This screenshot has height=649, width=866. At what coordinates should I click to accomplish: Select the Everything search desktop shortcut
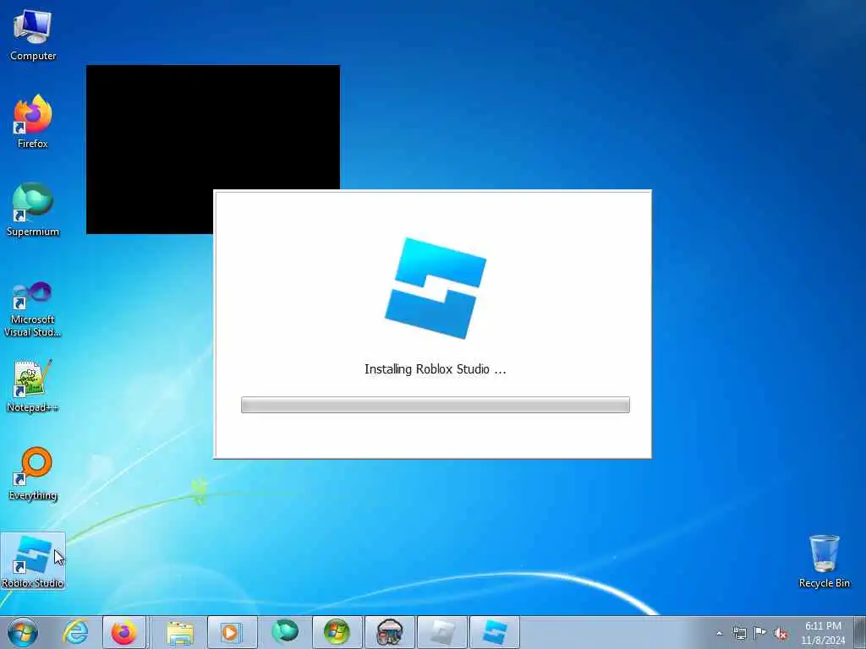[33, 473]
